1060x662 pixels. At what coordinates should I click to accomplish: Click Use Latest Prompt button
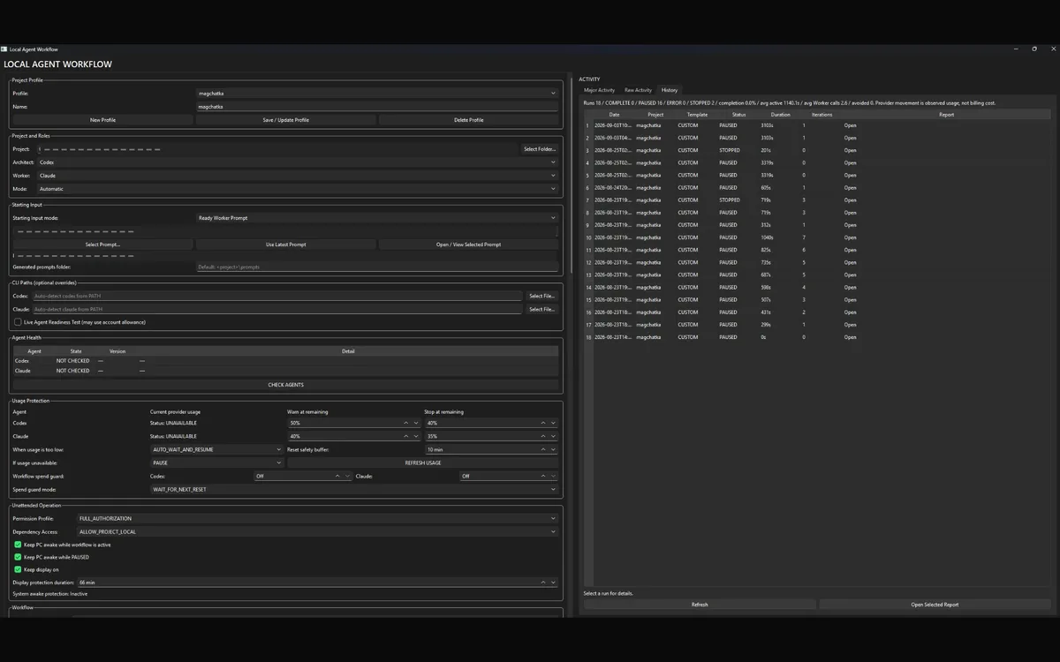286,244
